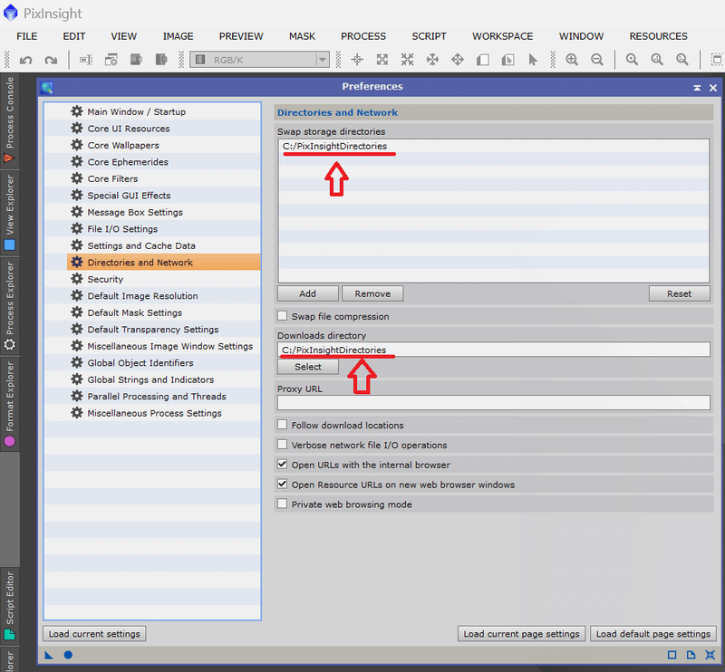Open the Script Editor side tab

(x=10, y=606)
